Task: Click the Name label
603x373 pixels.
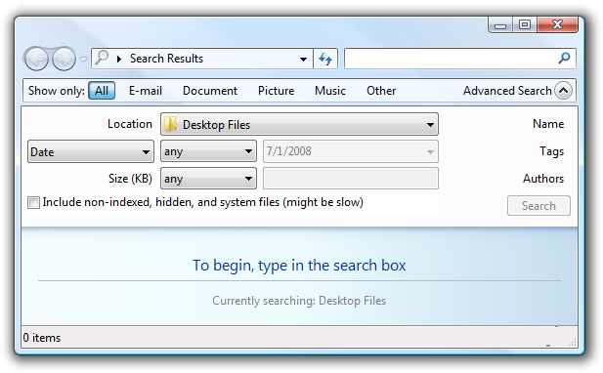Action: 548,124
